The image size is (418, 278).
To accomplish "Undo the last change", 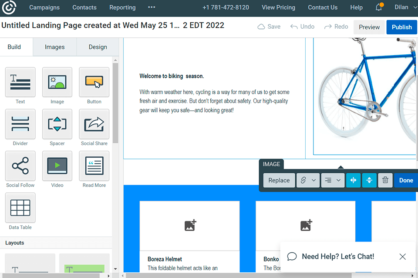I will [x=302, y=26].
